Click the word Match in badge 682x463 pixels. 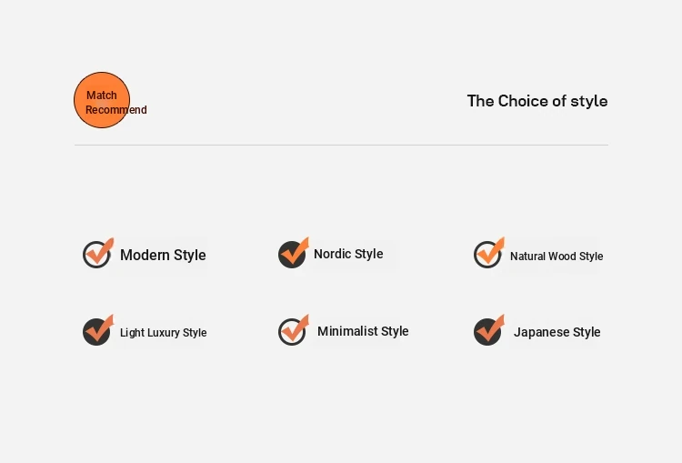tap(101, 95)
